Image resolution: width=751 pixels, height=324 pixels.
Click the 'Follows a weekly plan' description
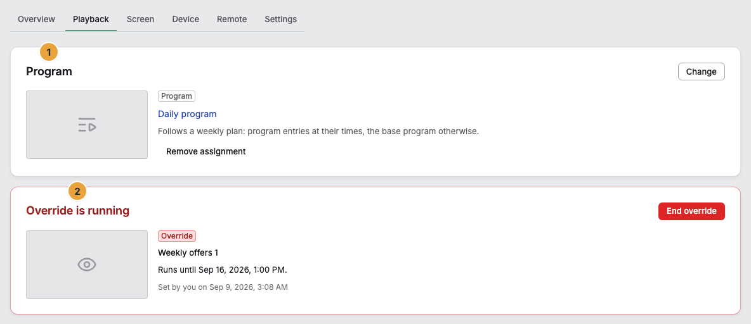pyautogui.click(x=318, y=131)
